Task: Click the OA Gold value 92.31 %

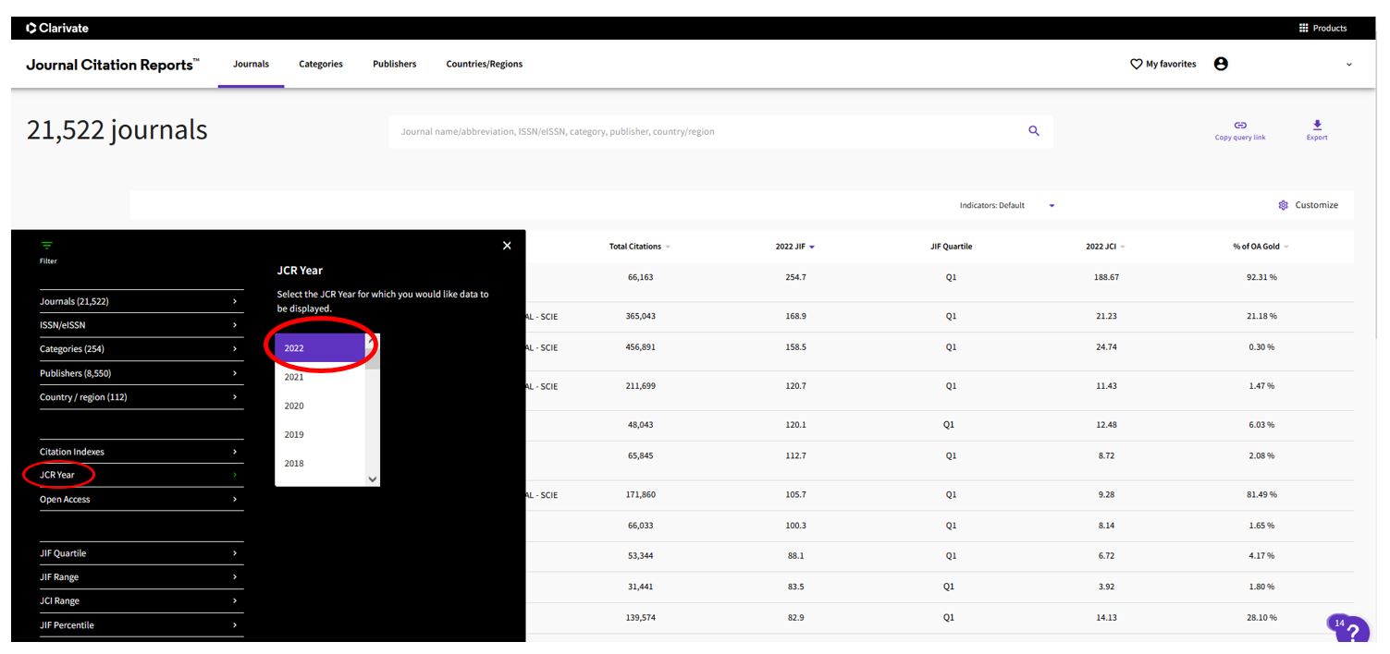Action: pyautogui.click(x=1261, y=277)
